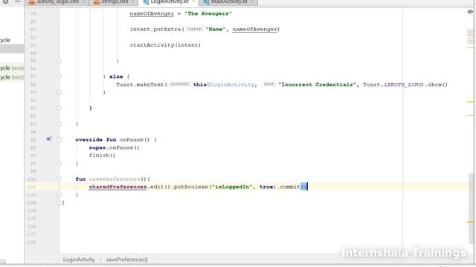
Task: Select the top 'ycle' row in the project panel
Action: [12, 40]
